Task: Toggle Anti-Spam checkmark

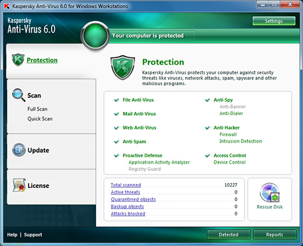Action: 116,141
